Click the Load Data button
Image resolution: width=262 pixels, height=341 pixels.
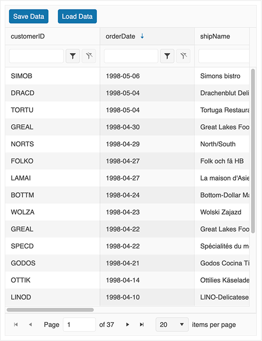point(77,16)
